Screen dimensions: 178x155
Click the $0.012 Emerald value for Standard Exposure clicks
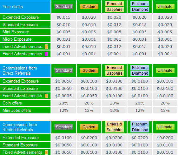114,25
